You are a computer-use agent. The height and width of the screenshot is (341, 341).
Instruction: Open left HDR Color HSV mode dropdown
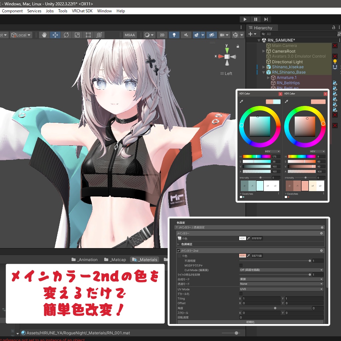(272, 152)
